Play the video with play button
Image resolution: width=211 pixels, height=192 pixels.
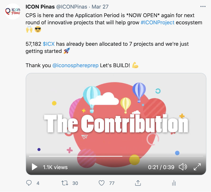click(x=35, y=167)
